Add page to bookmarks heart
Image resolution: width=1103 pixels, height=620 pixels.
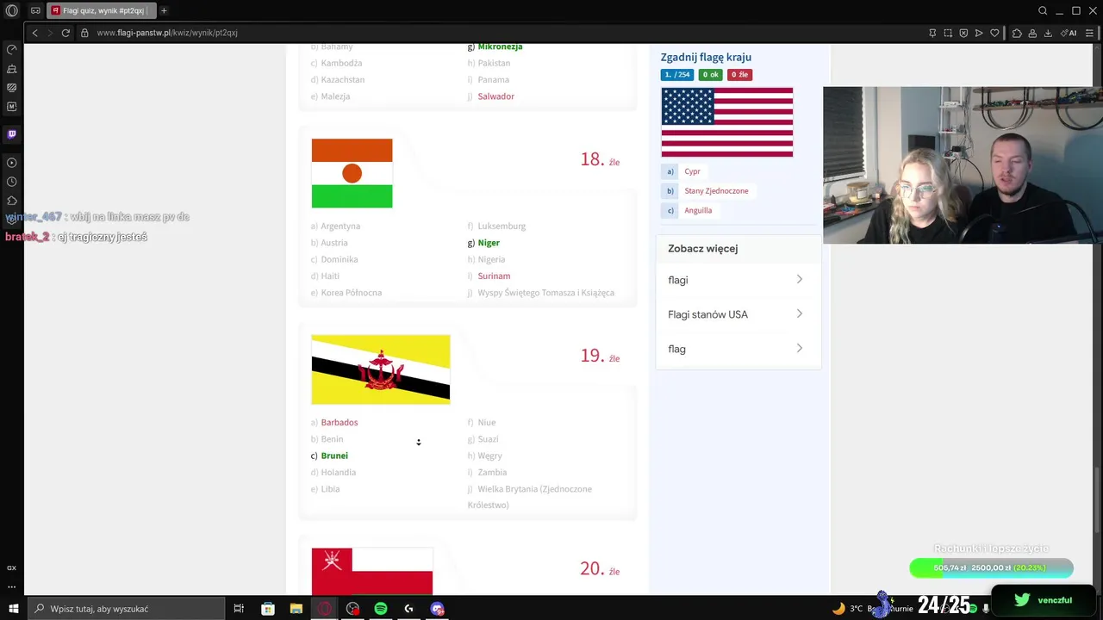click(994, 33)
